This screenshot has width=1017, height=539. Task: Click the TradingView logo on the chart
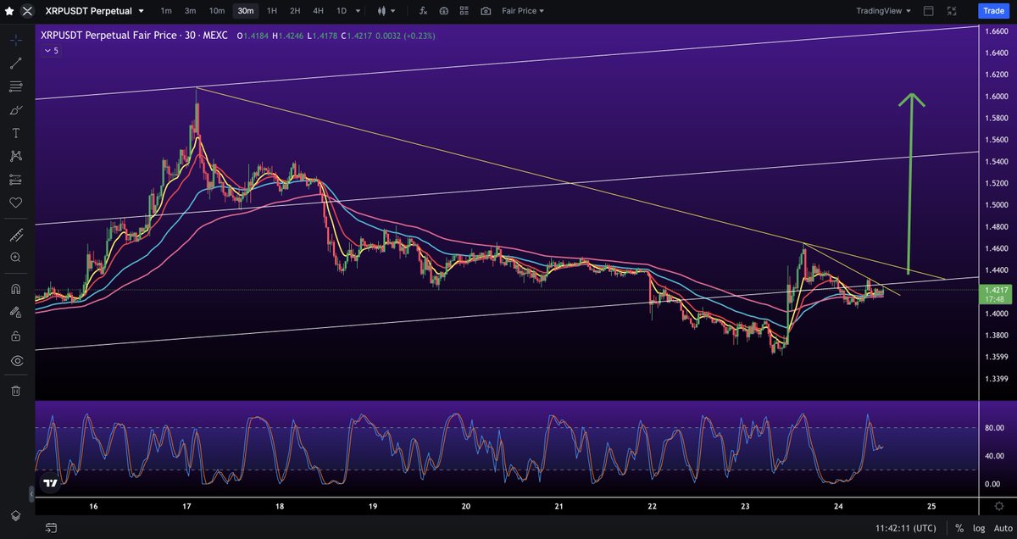click(x=51, y=482)
